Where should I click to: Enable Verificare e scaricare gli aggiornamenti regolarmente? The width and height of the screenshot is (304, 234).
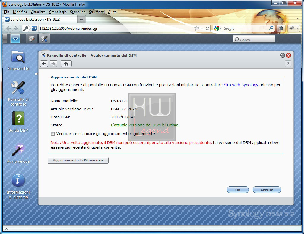[x=53, y=134]
